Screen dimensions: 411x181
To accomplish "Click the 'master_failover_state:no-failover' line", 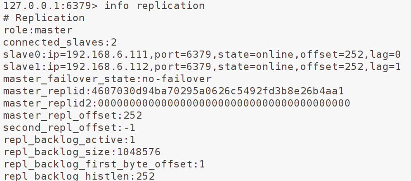I will (107, 79).
